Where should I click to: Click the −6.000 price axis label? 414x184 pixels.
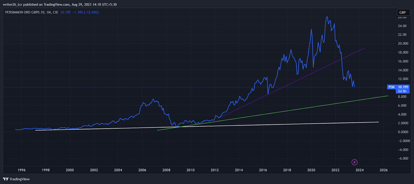[403, 158]
